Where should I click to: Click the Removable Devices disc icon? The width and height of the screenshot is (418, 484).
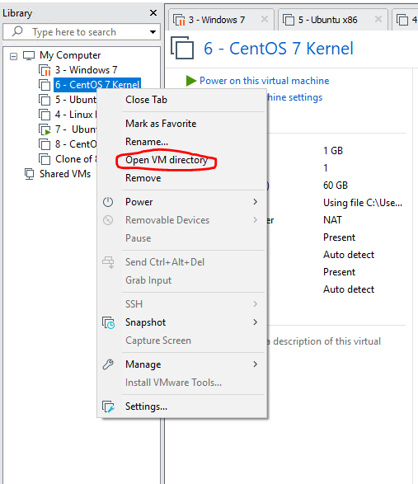(x=108, y=220)
